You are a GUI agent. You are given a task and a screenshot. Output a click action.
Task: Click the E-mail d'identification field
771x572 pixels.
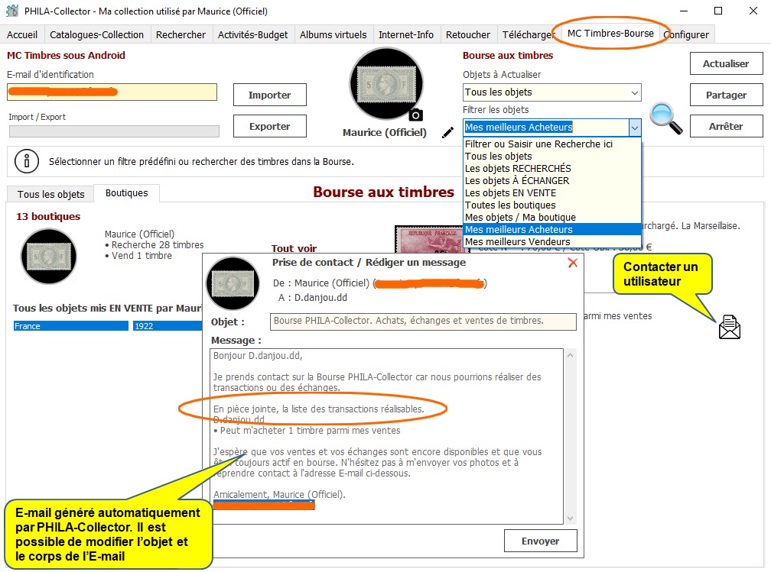point(112,92)
